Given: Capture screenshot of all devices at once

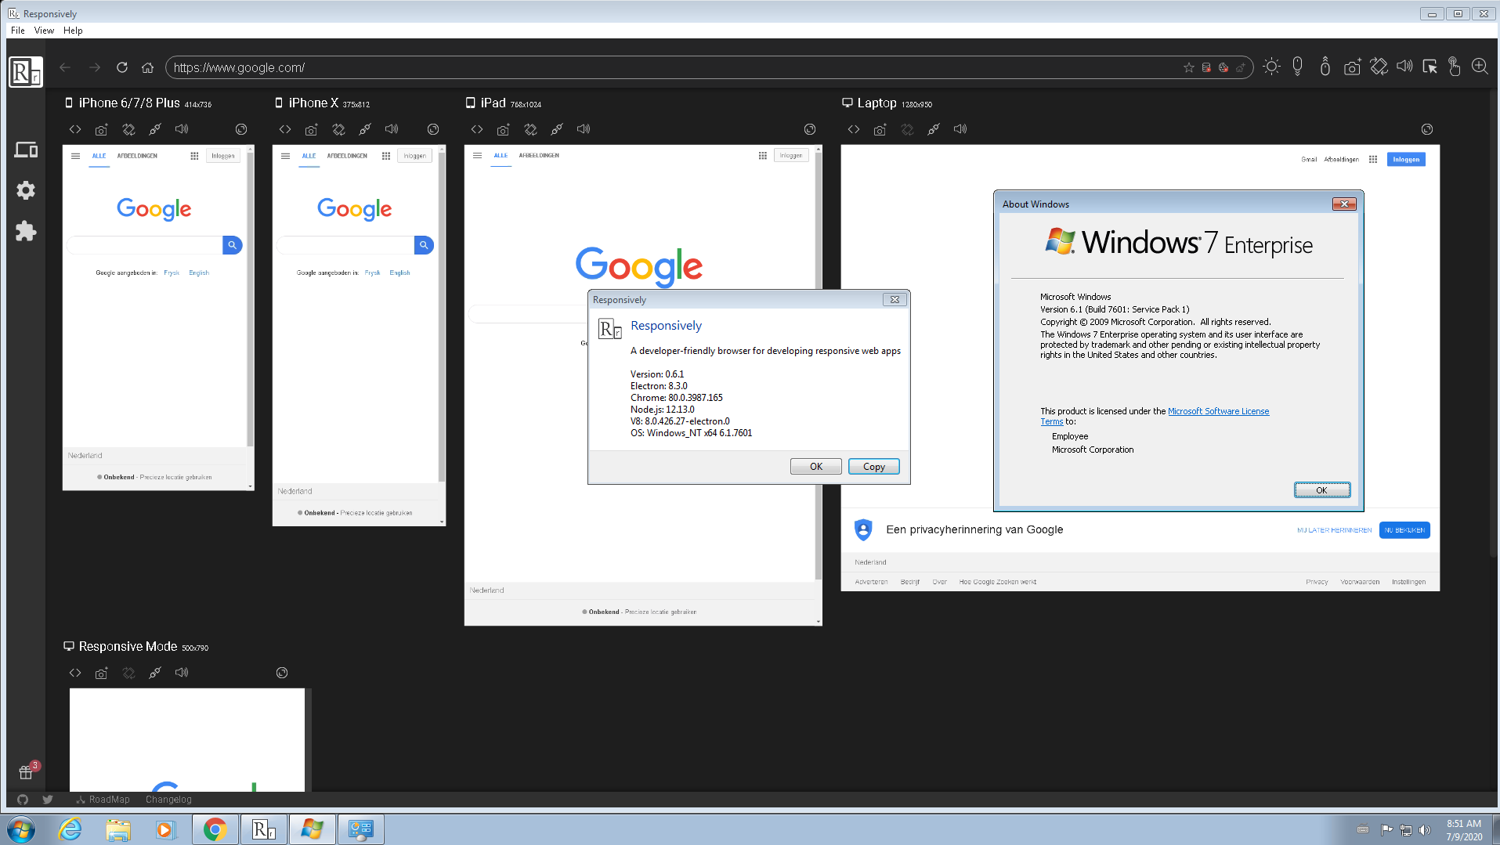Looking at the screenshot, I should (x=1352, y=67).
